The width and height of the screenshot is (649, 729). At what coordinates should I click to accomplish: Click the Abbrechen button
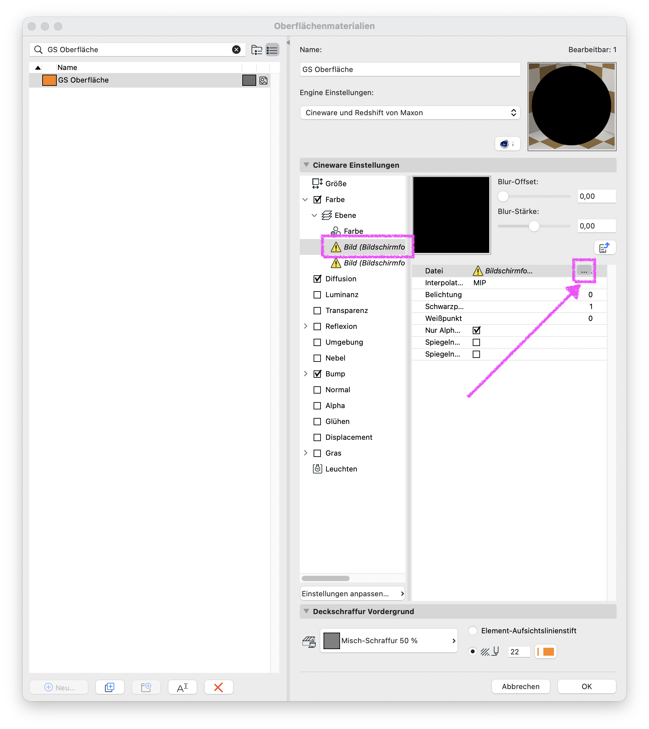[x=520, y=686]
